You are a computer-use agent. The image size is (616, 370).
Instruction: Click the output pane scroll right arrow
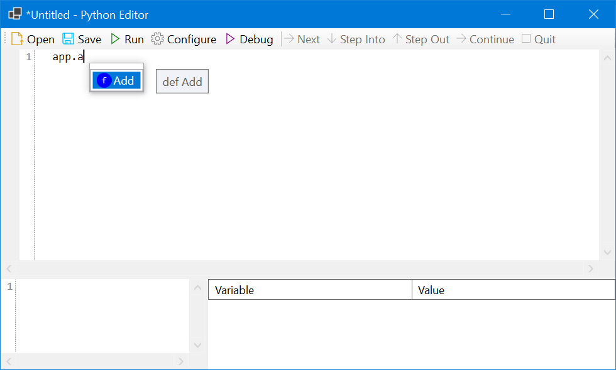pos(181,361)
